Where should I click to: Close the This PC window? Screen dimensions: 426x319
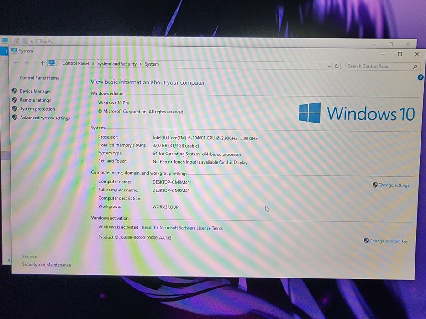408,44
